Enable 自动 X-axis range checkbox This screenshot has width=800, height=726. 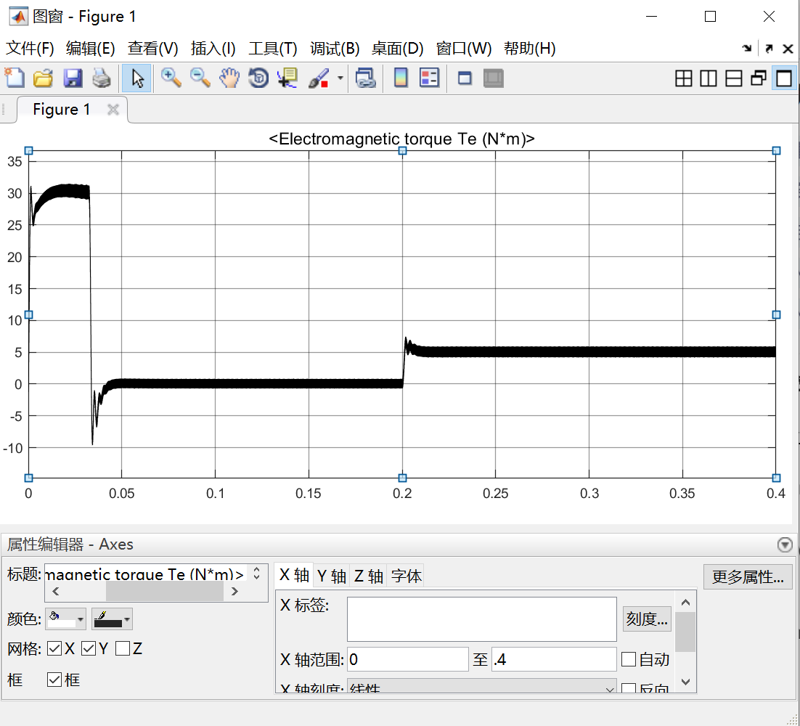point(629,659)
